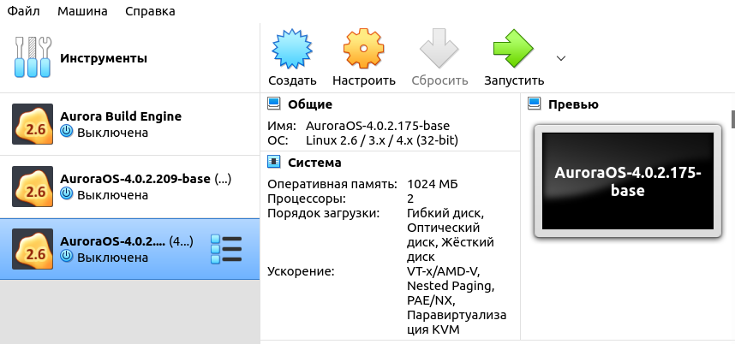The width and height of the screenshot is (735, 344).
Task: Click the Порядок загрузки label
Action: click(x=323, y=213)
